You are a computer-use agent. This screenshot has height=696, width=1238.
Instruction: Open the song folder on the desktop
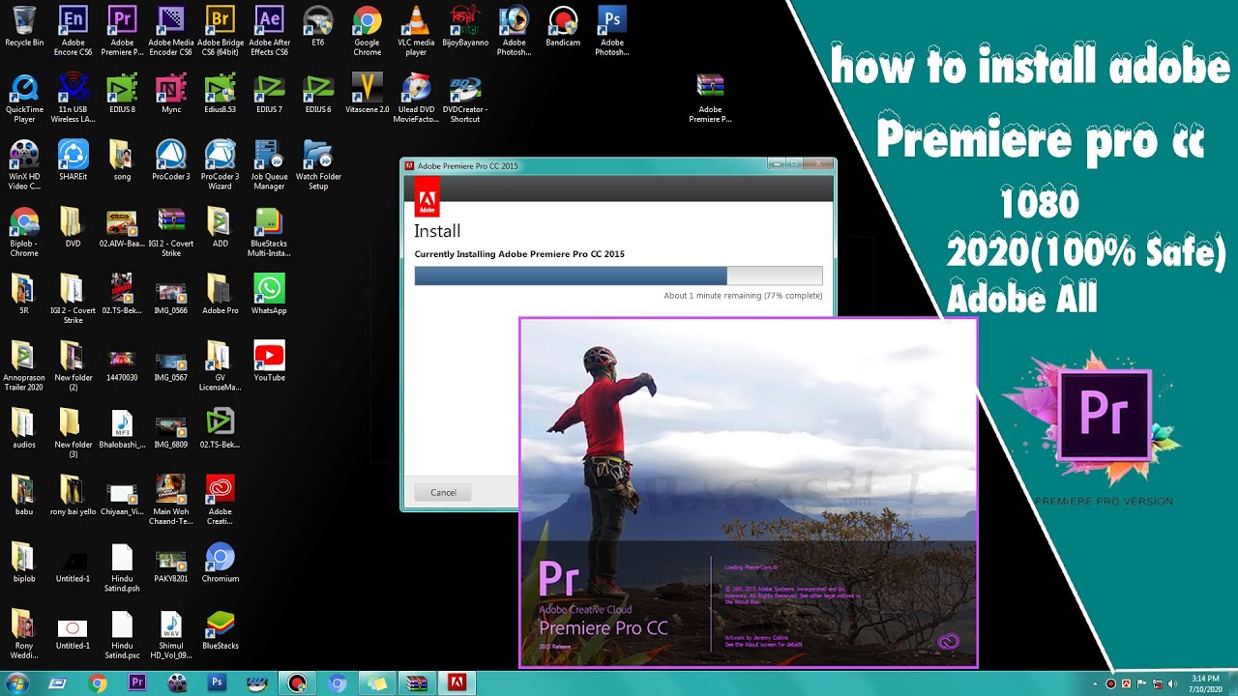click(x=122, y=160)
